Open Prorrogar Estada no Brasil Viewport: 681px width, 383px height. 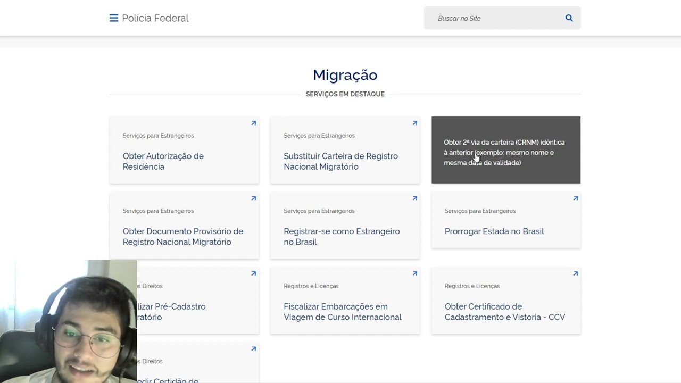tap(494, 231)
